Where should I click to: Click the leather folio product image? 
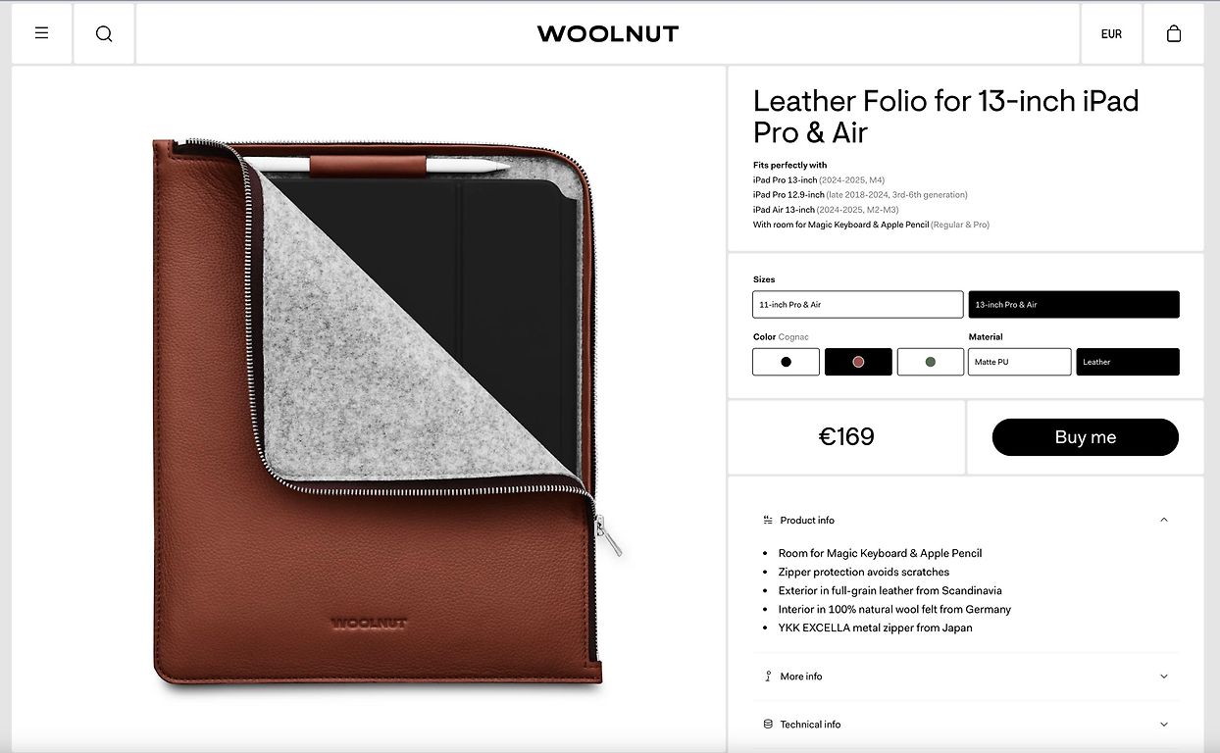coord(386,412)
